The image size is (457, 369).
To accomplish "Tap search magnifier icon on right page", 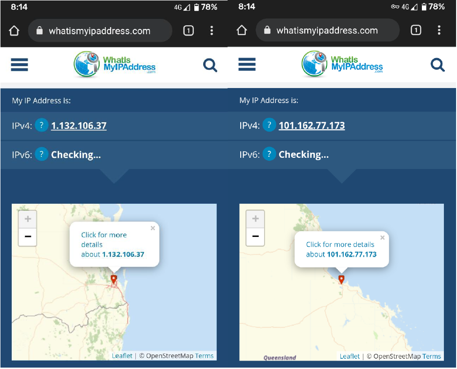I will pos(437,65).
